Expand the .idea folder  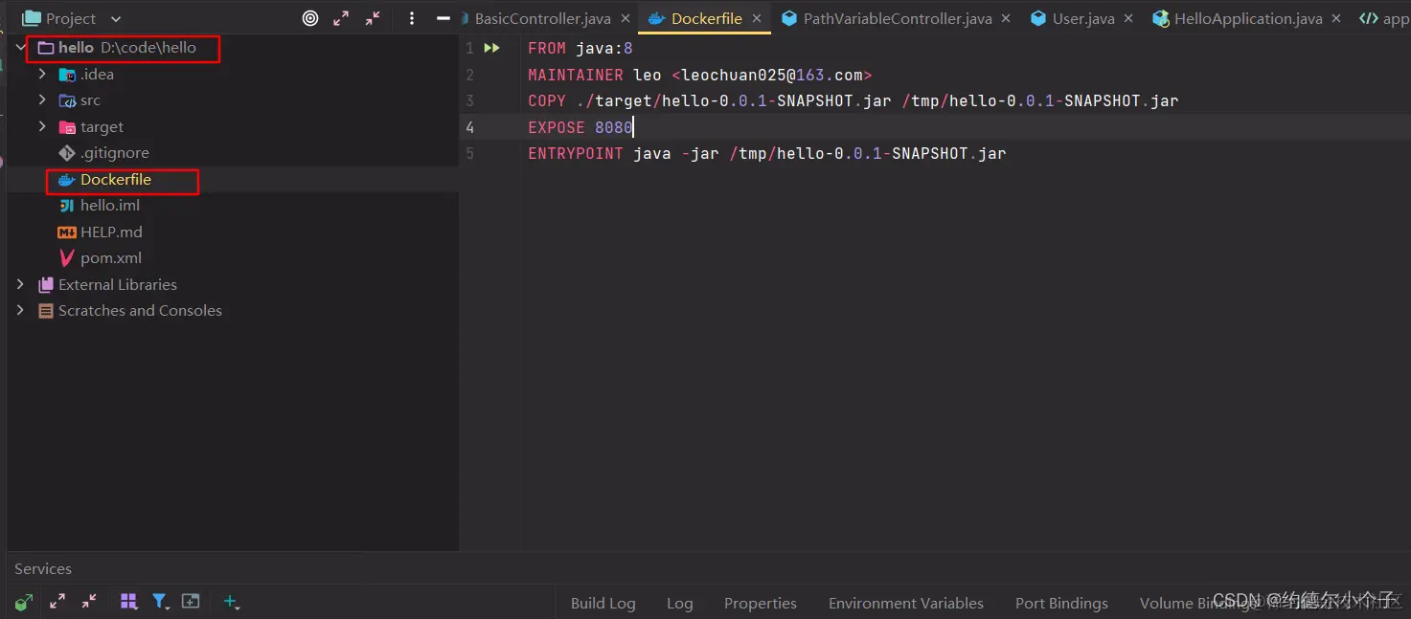coord(42,74)
